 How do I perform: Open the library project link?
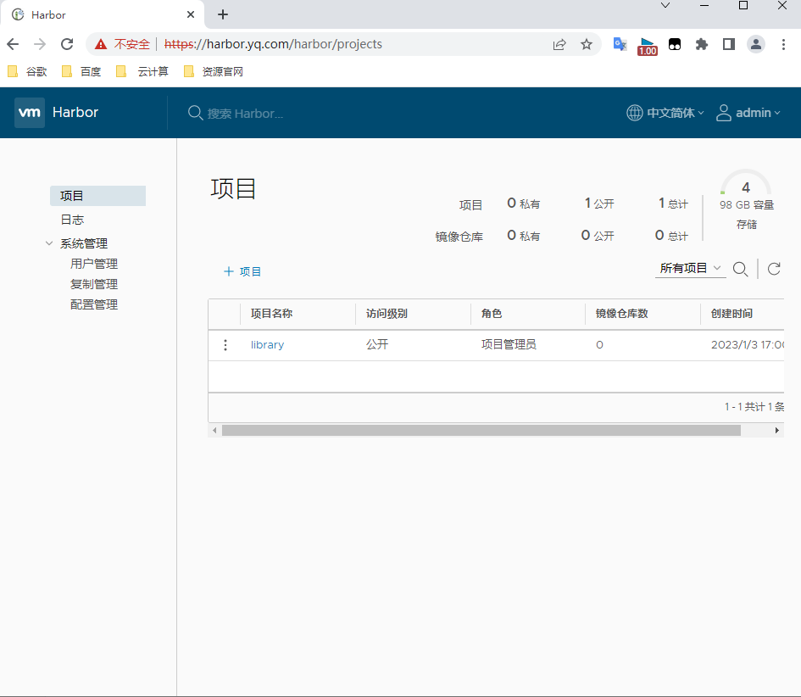point(267,345)
